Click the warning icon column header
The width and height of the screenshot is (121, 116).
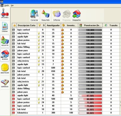[x=14, y=25]
